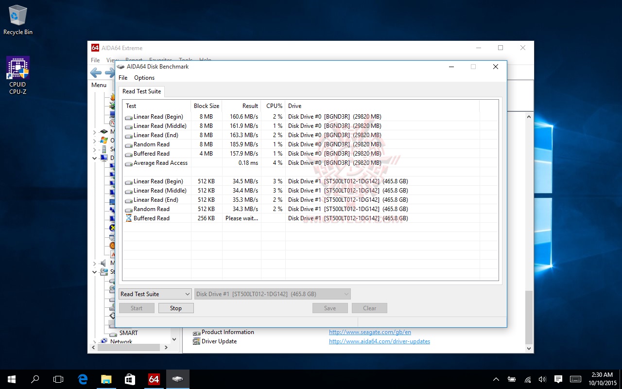Click the right arrow of the tree's horizontal scrollbar
The image size is (622, 389).
click(x=166, y=348)
